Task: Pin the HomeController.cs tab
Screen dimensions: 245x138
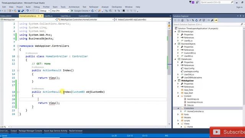Action: point(39,16)
